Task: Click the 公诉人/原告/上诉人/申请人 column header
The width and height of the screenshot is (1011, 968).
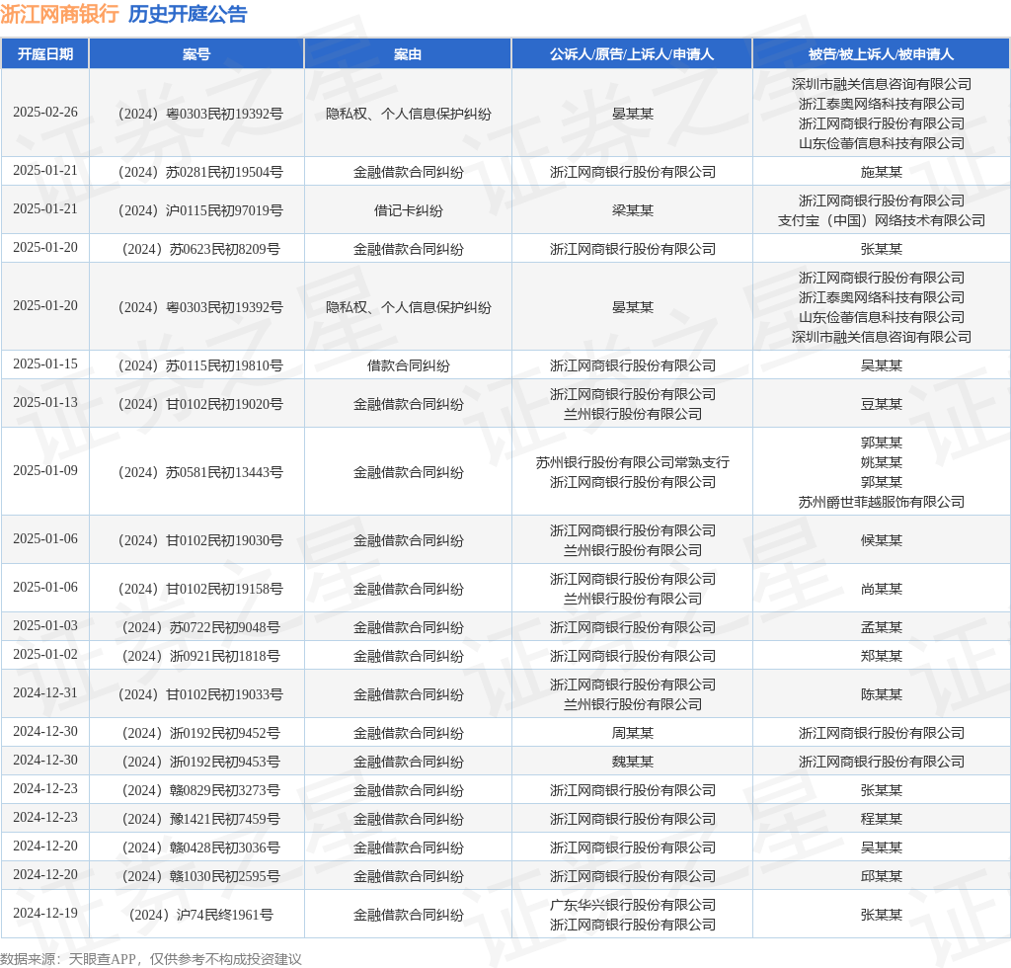Action: click(x=632, y=54)
